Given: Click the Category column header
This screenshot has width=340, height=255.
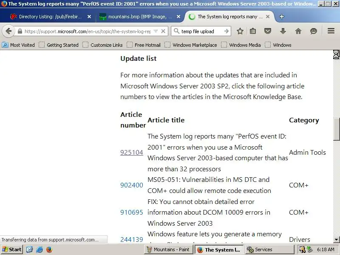Looking at the screenshot, I should point(304,120).
